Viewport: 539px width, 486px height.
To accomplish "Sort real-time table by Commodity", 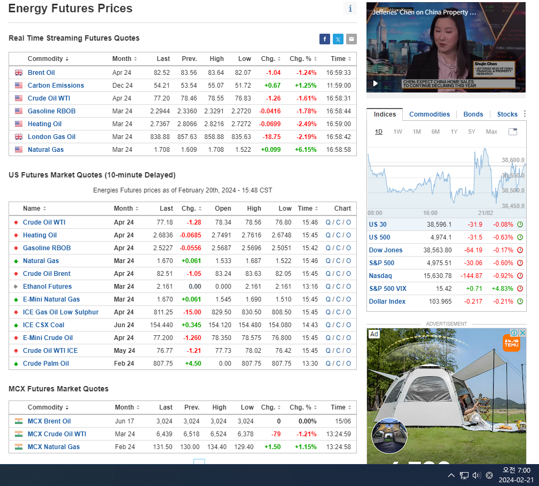I will [x=48, y=59].
